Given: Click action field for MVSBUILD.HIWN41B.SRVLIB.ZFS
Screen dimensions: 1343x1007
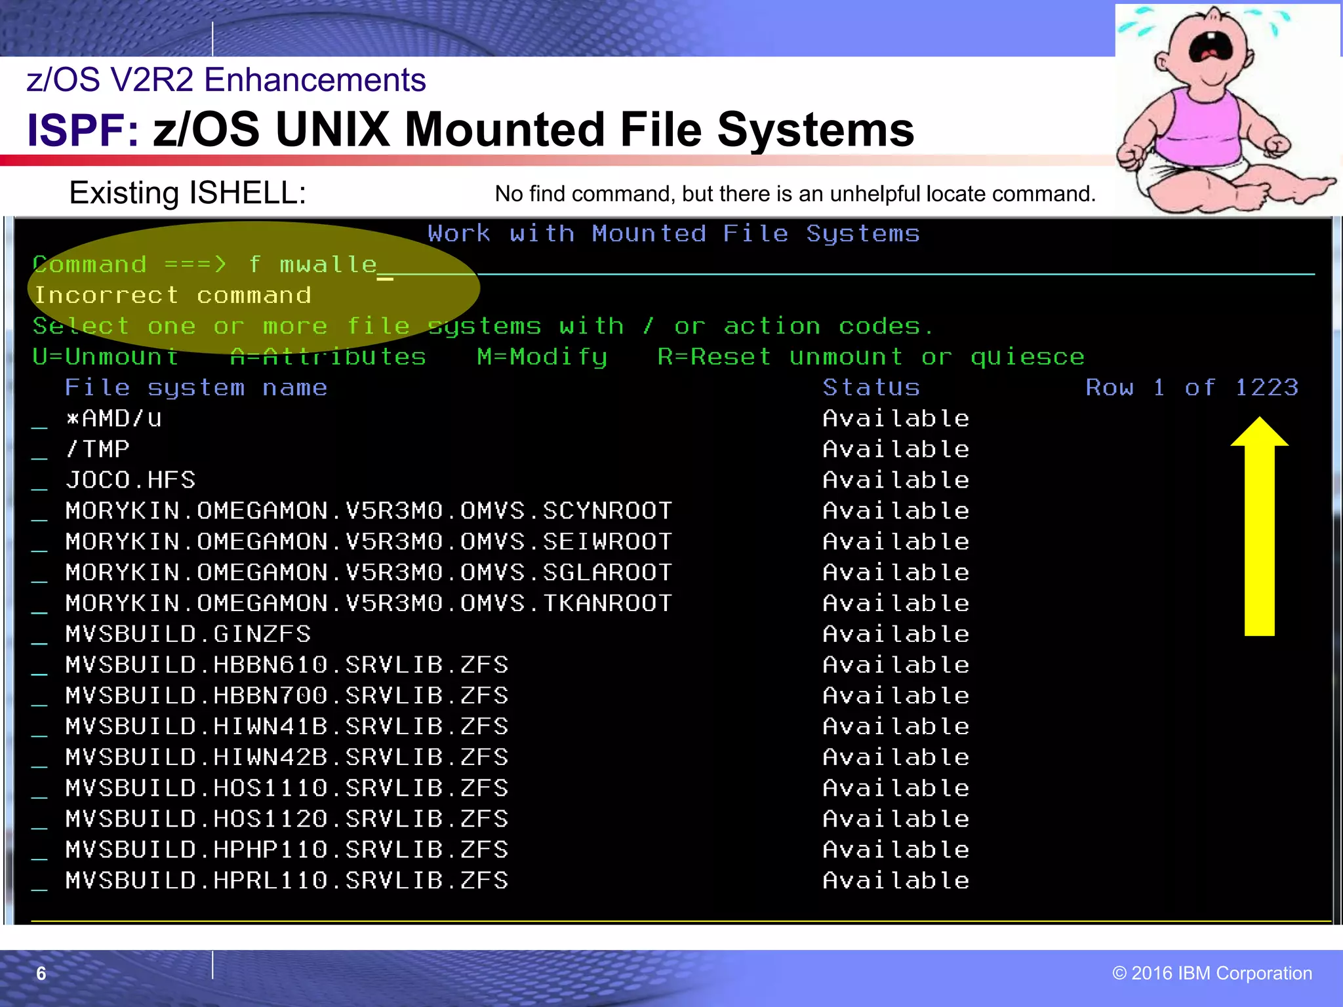Looking at the screenshot, I should 40,728.
